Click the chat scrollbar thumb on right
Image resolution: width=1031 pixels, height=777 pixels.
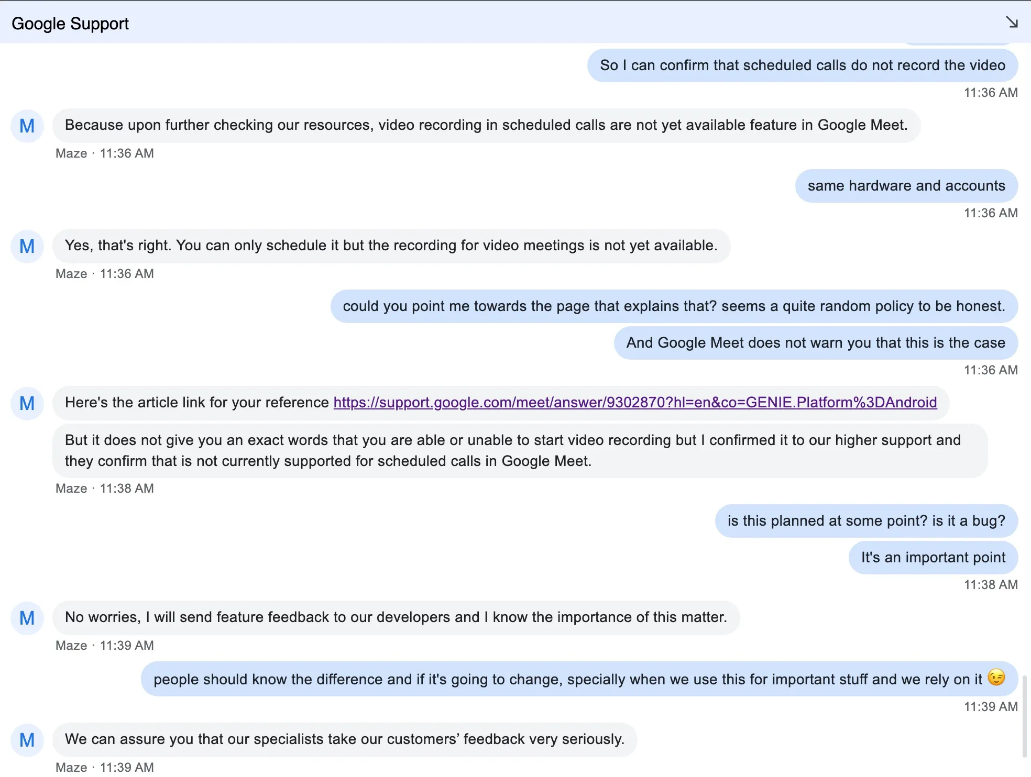(1025, 716)
